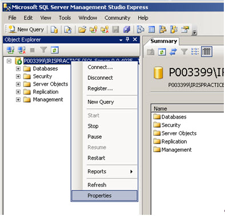Select Databases row in Summary list
The width and height of the screenshot is (225, 216).
click(x=170, y=117)
